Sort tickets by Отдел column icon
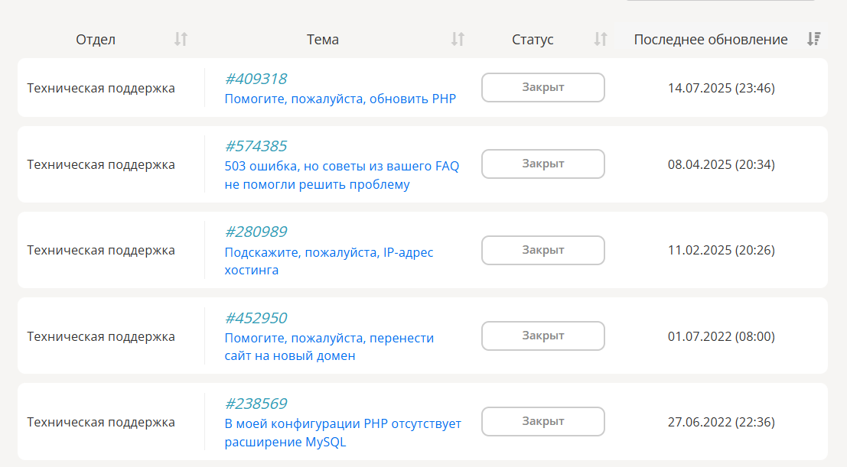The height and width of the screenshot is (467, 847). (181, 39)
